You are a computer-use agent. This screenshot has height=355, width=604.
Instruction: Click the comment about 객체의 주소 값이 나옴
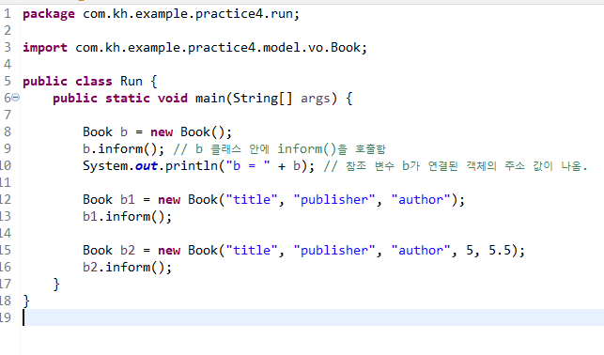point(456,166)
